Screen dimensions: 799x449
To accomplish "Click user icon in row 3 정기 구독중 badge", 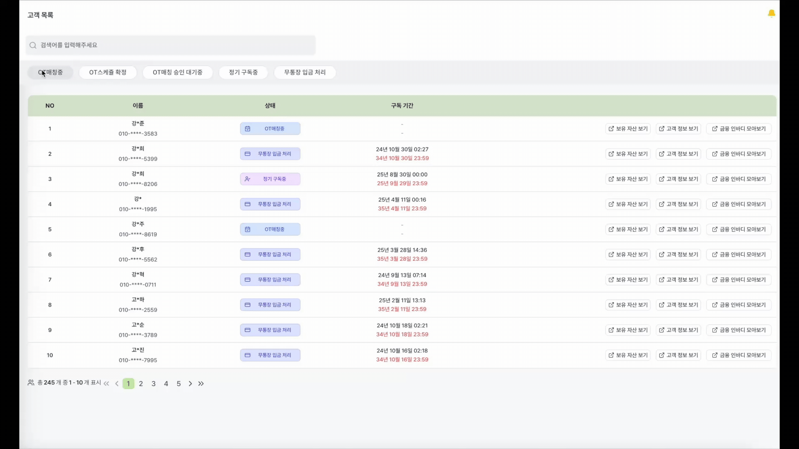I will [248, 179].
